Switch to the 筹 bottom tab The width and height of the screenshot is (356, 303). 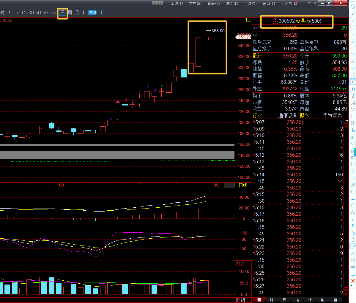click(x=284, y=300)
